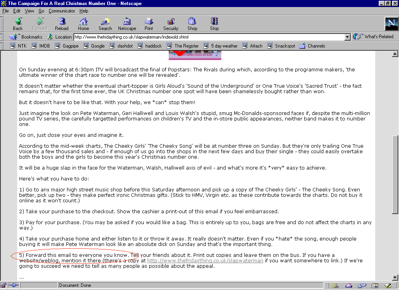Open the Security info button
Image resolution: width=399 pixels, height=290 pixels.
(171, 24)
